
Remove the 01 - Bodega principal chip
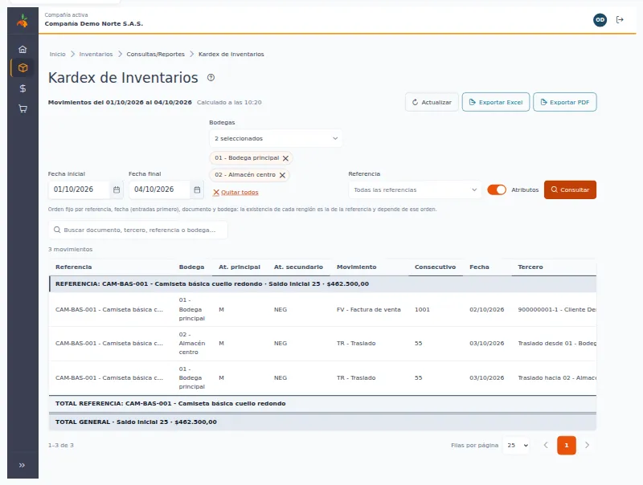pos(286,158)
